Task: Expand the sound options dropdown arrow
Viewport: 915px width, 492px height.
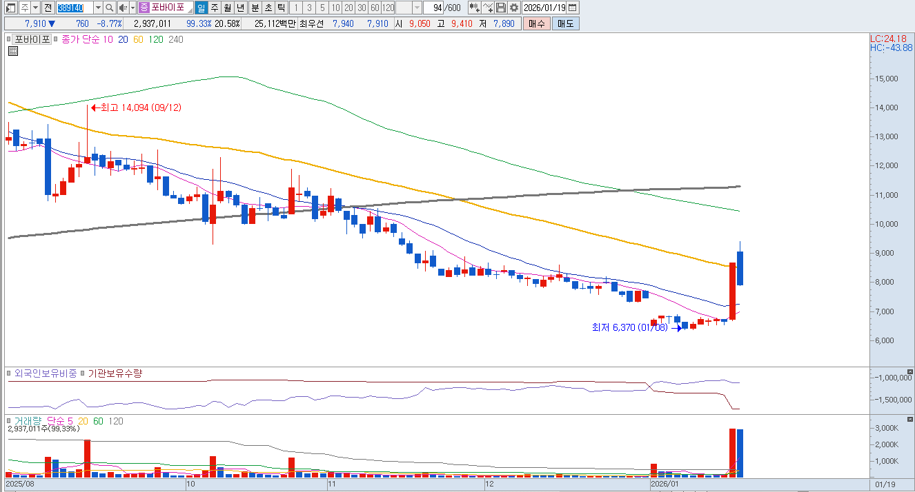Action: 132,8
